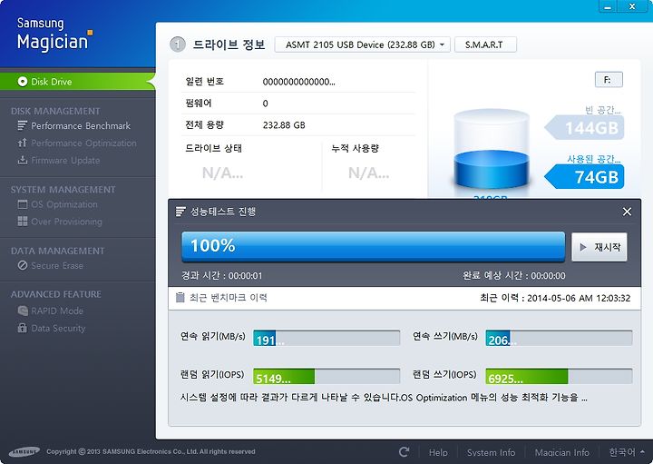Image resolution: width=653 pixels, height=464 pixels.
Task: Click the serial number value 0000000000000...
Action: [298, 82]
